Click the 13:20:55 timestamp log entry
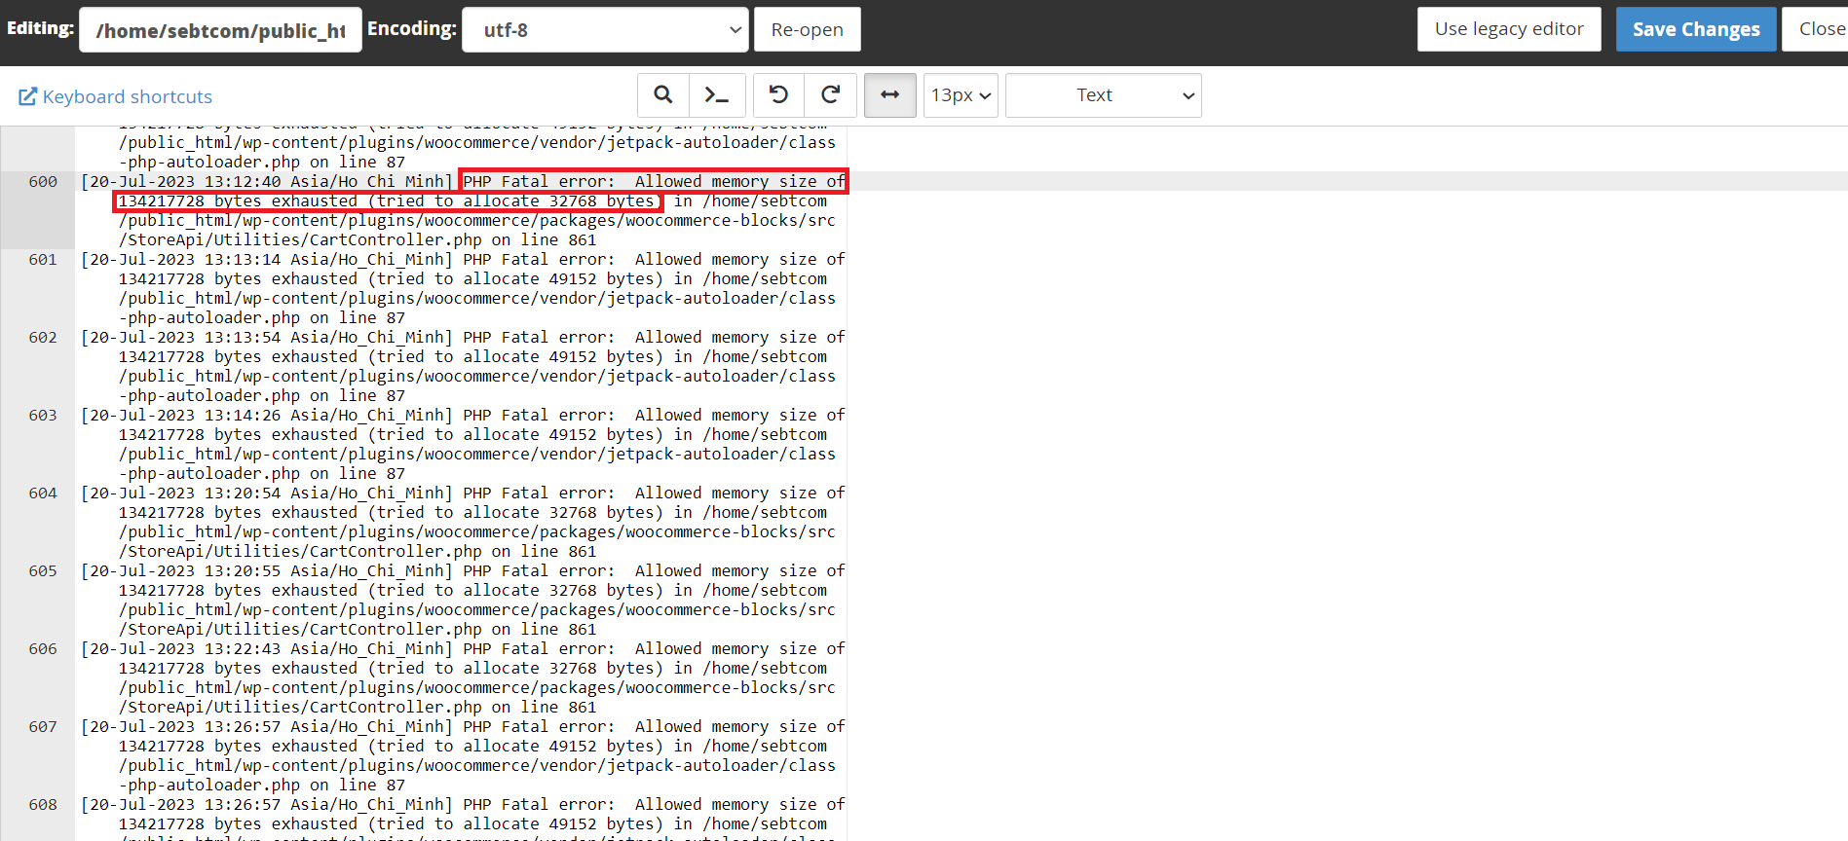The image size is (1848, 841). coord(464,601)
